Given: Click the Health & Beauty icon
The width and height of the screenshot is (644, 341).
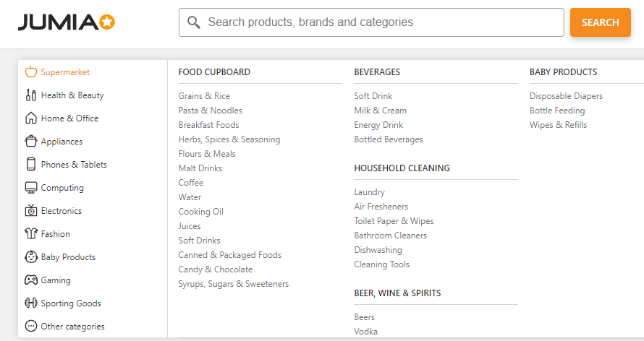Looking at the screenshot, I should (x=30, y=95).
